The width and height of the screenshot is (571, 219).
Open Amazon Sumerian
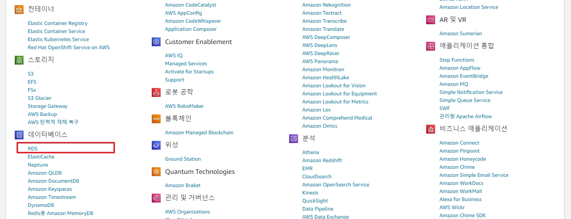461,33
